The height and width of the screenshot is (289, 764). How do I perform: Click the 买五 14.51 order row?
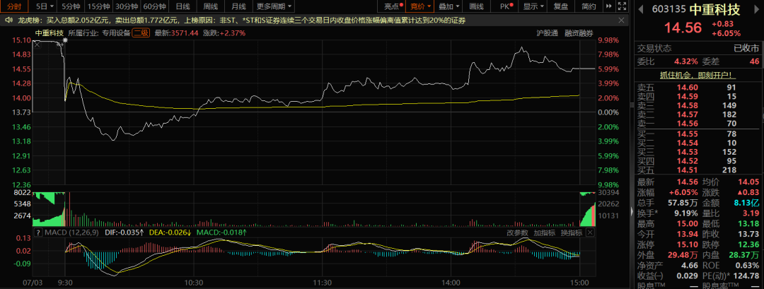(698, 170)
